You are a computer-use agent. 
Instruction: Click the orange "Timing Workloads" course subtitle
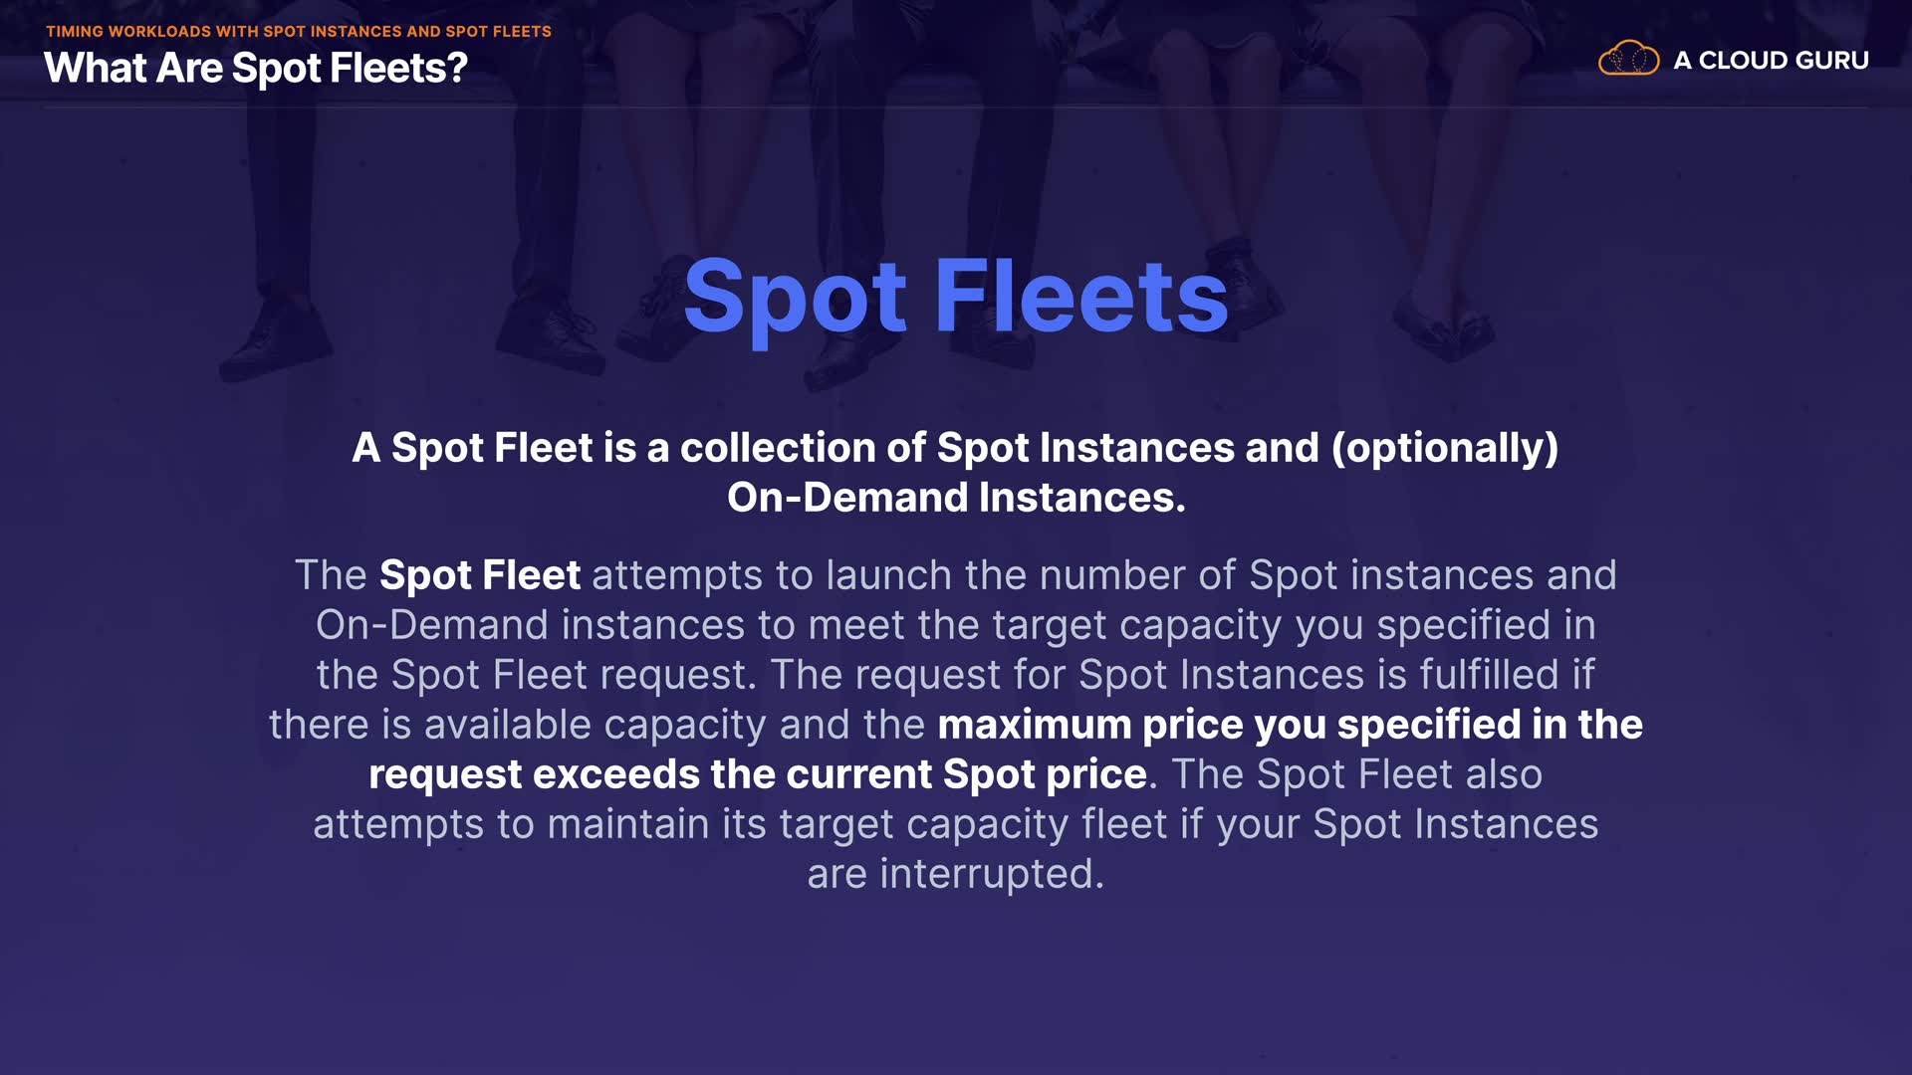pos(298,31)
